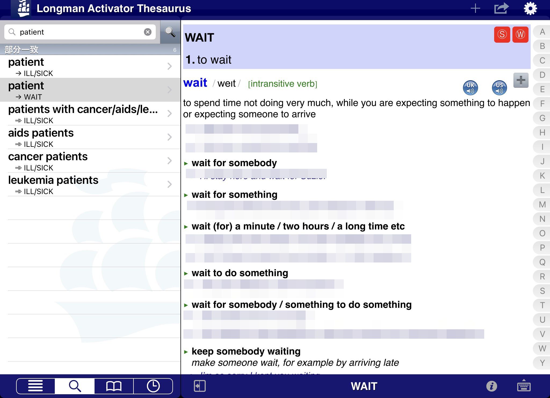Image resolution: width=550 pixels, height=398 pixels.
Task: Open patients with cancer/aids entry
Action: tap(90, 114)
